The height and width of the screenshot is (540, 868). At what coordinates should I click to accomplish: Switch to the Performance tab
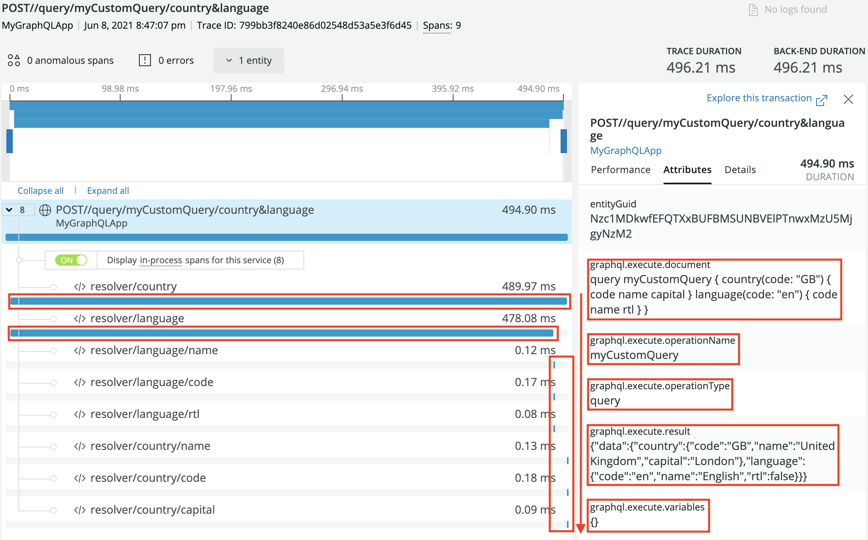pos(620,170)
